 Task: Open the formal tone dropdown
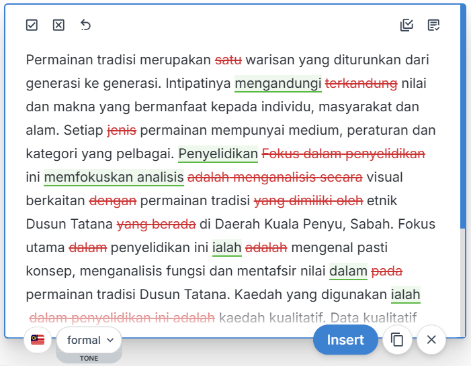click(x=89, y=340)
